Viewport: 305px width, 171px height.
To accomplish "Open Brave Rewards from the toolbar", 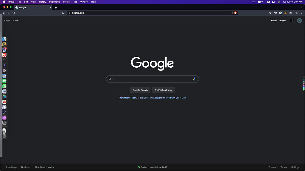I will tap(285, 13).
